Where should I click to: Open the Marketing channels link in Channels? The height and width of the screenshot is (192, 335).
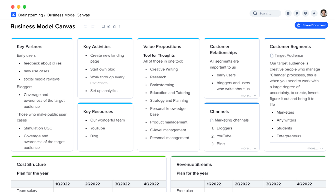[x=232, y=120]
